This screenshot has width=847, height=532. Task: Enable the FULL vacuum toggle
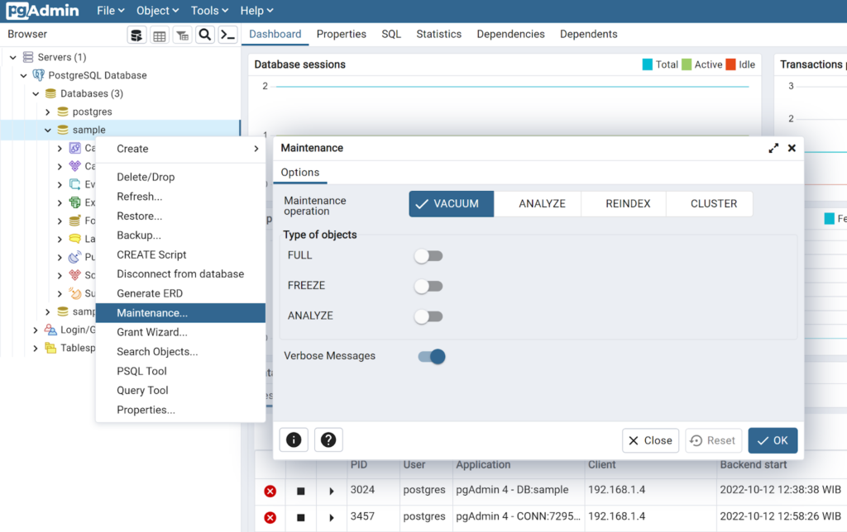click(428, 256)
